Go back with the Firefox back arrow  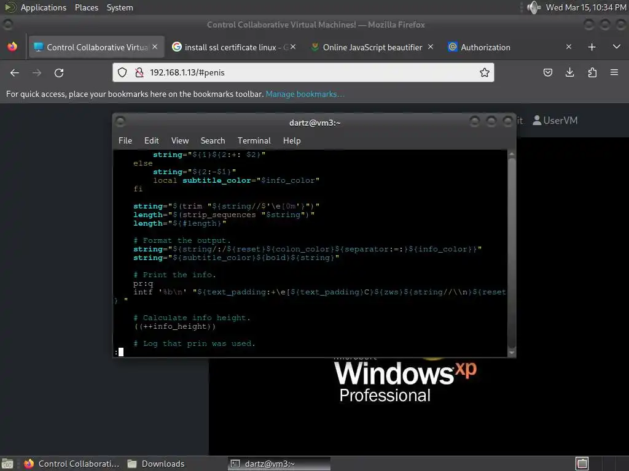click(15, 72)
